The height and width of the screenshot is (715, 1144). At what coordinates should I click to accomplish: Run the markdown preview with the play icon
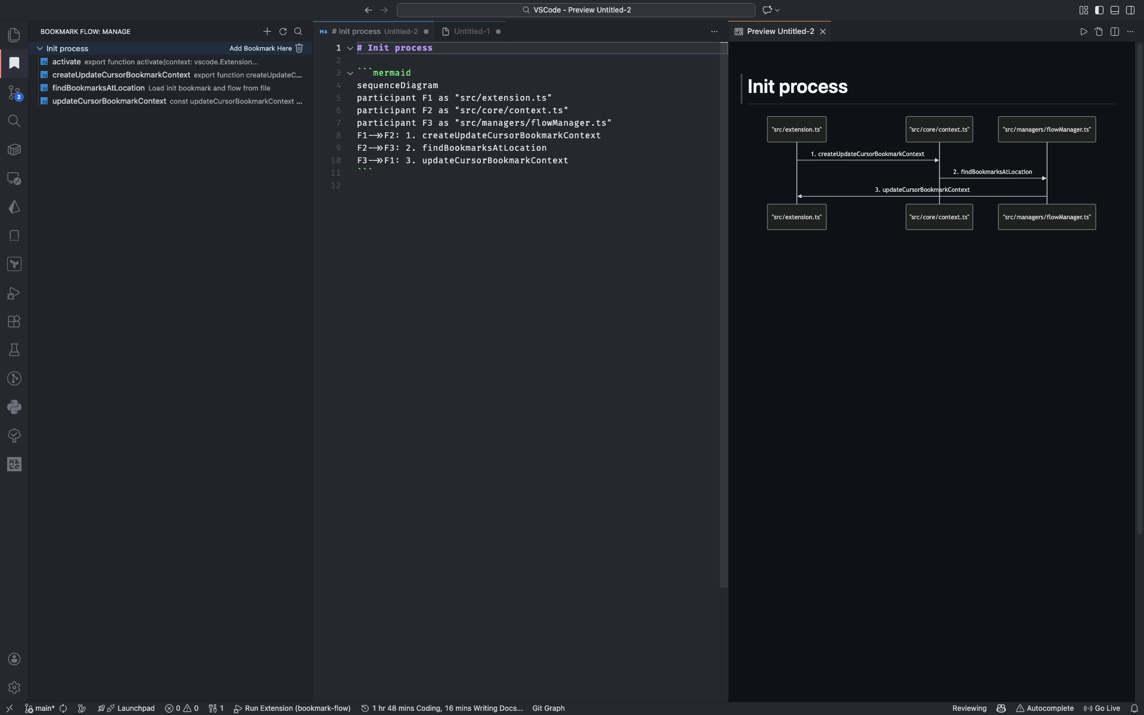click(x=1083, y=32)
